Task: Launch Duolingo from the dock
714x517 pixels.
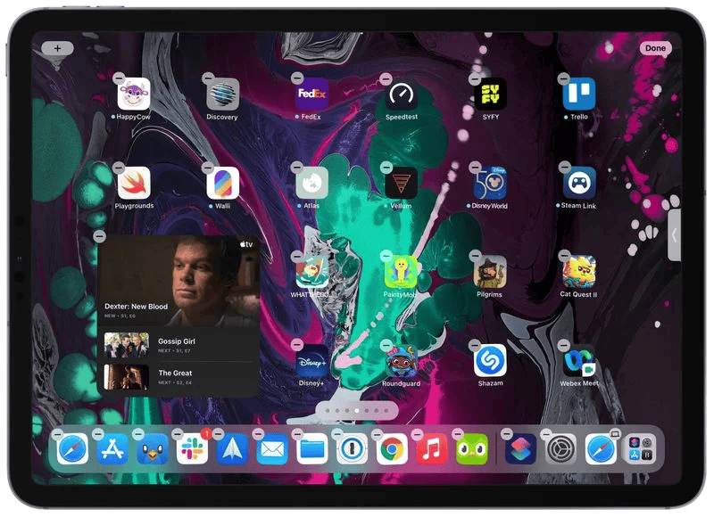Action: coord(471,449)
